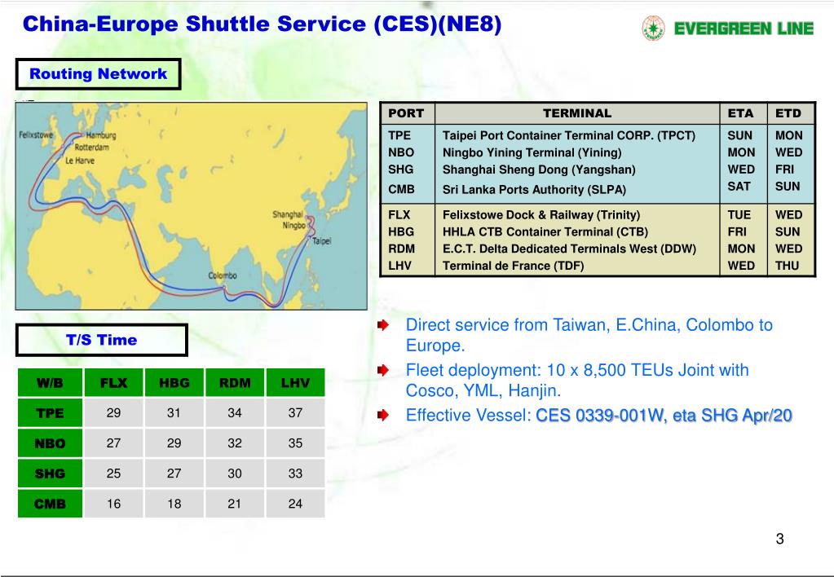Click port code "CMB" in the terminal table
This screenshot has width=834, height=577.
(x=401, y=189)
